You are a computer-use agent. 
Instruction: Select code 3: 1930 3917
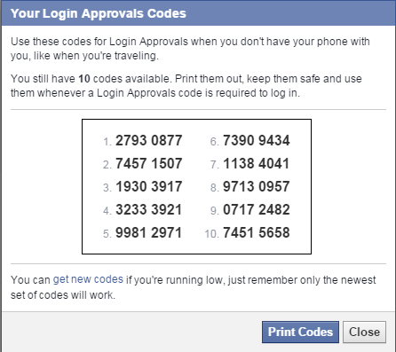pyautogui.click(x=148, y=186)
